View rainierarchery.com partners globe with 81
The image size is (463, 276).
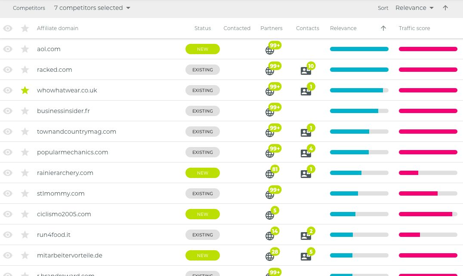pyautogui.click(x=270, y=174)
